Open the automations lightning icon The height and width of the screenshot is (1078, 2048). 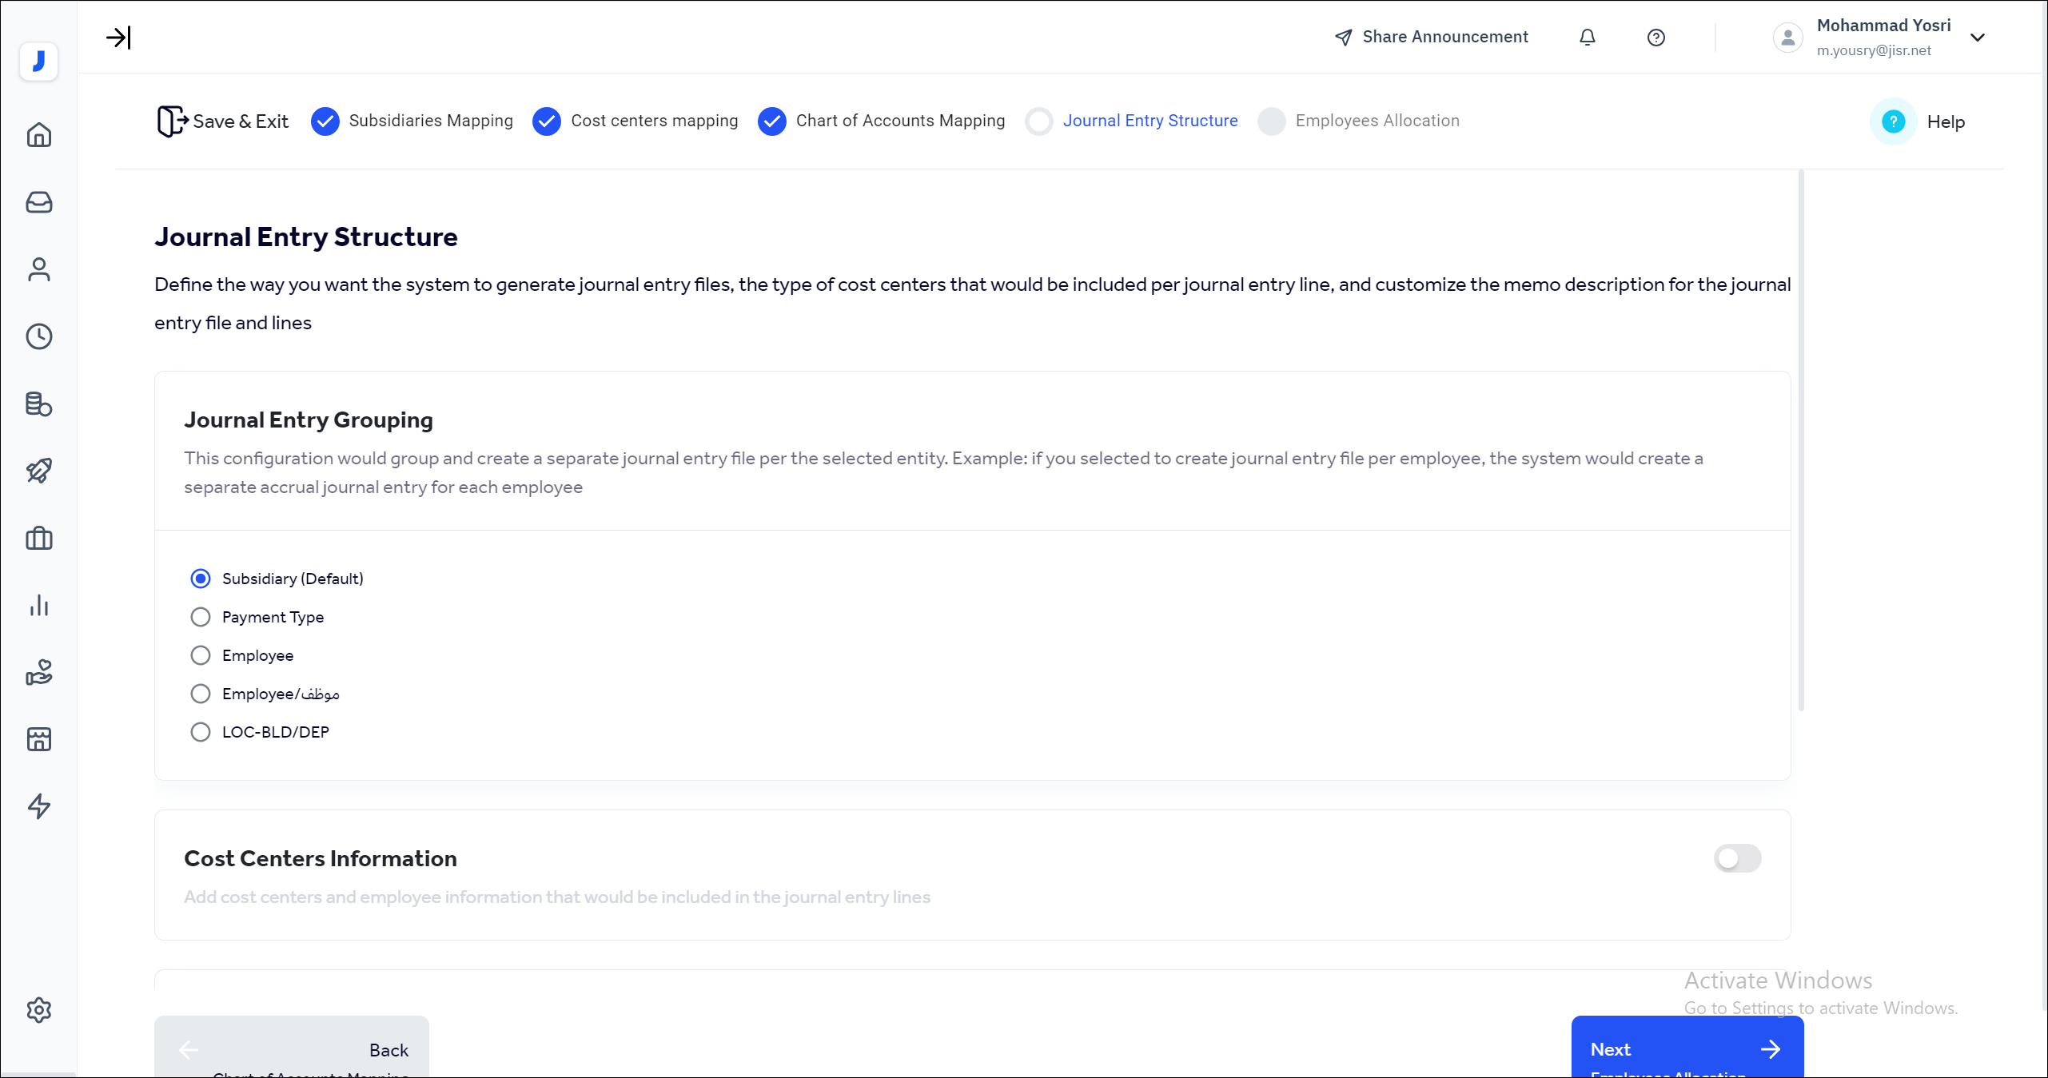click(38, 807)
